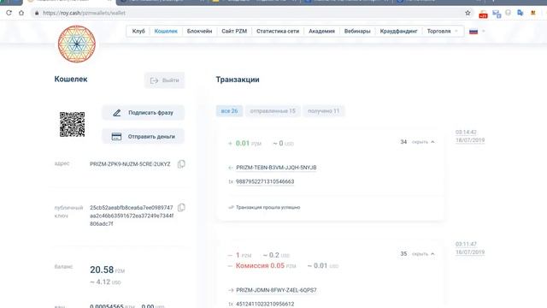
Task: Open recipient address PRIZM-JDMN-8FWY-Z4EL-6QPS7
Action: pos(276,290)
